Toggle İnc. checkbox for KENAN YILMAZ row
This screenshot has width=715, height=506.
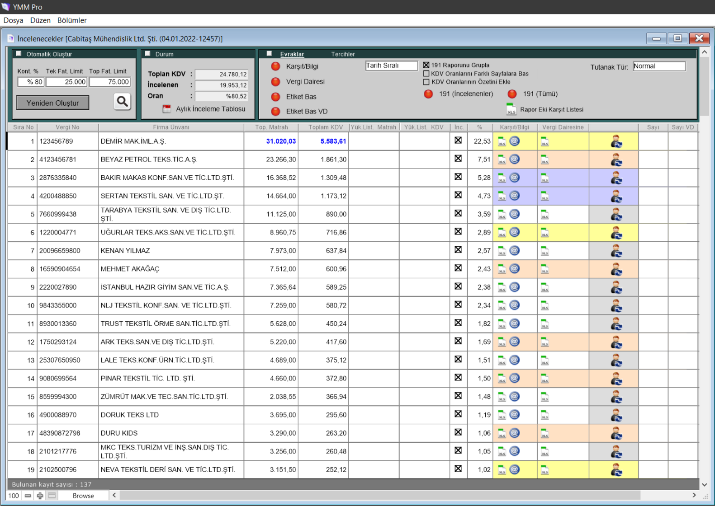point(458,250)
